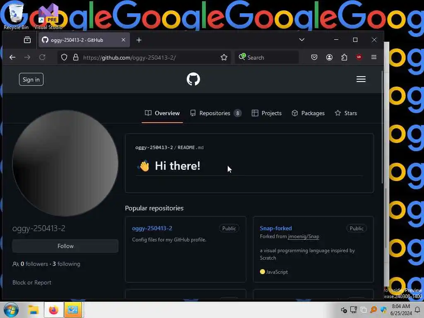Open the Recycle Bin desktop icon

click(16, 15)
